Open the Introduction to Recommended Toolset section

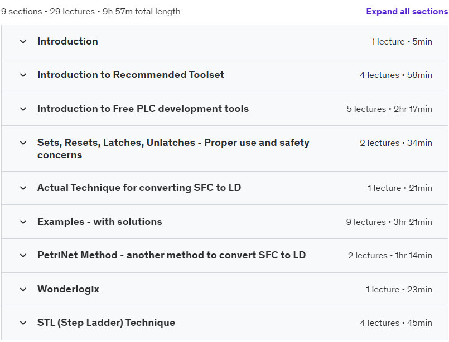(131, 75)
